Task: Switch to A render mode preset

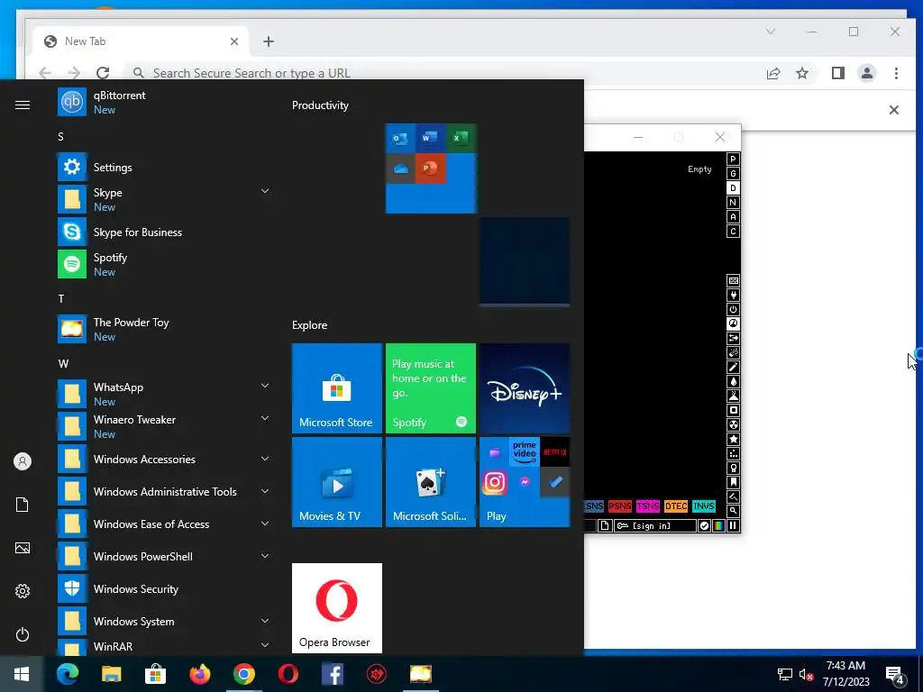Action: (733, 216)
